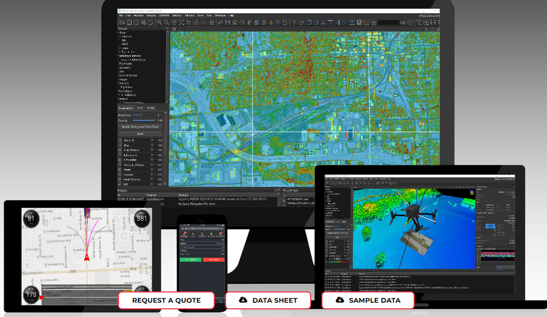
Task: Open the Analytics menu
Action: pos(152,15)
